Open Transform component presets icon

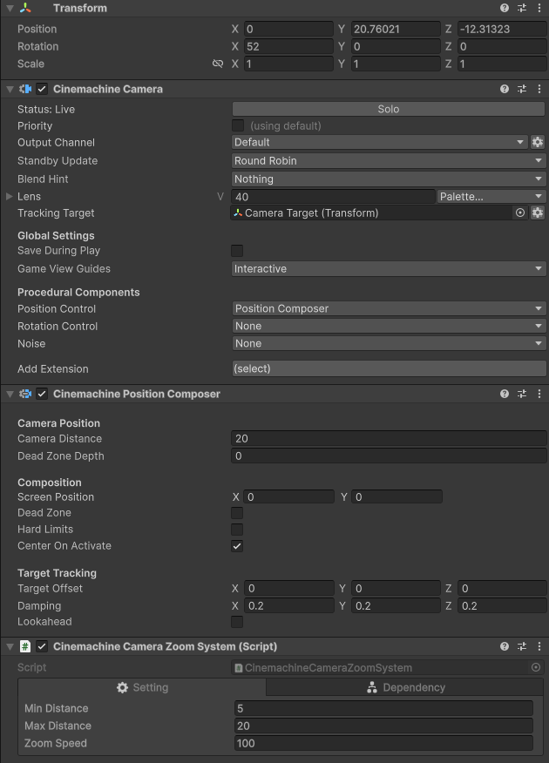coord(522,8)
